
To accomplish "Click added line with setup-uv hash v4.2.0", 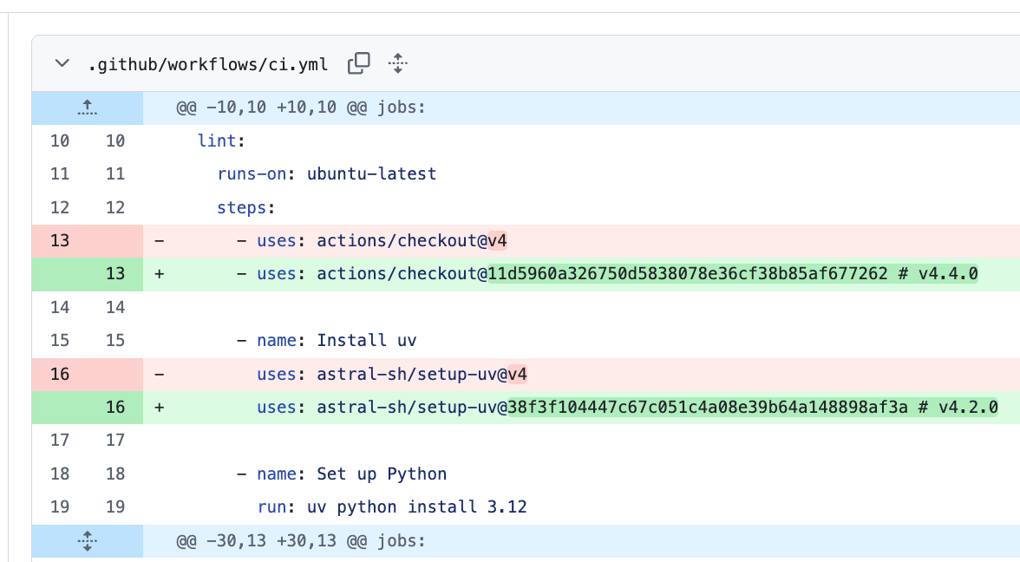I will (x=627, y=408).
